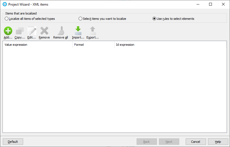Return using the Back button
This screenshot has height=147, width=230.
click(x=147, y=142)
